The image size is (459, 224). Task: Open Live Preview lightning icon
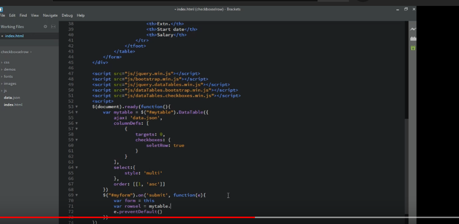click(x=413, y=29)
